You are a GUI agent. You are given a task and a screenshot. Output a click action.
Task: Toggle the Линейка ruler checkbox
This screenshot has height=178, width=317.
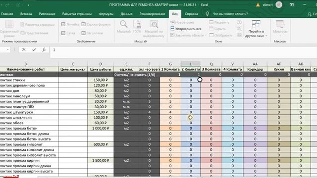(x=63, y=24)
